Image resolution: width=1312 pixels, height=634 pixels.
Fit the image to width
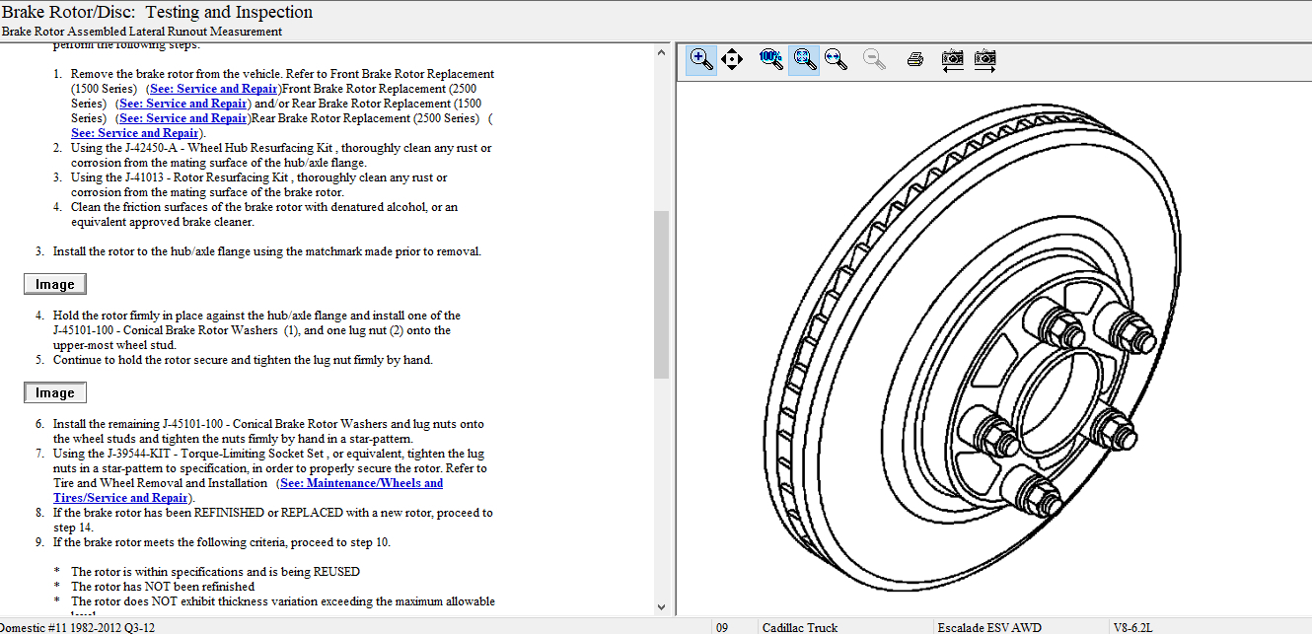point(837,59)
